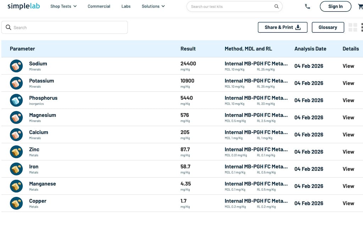363x225 pixels.
Task: Click the Share & Print button
Action: (283, 27)
